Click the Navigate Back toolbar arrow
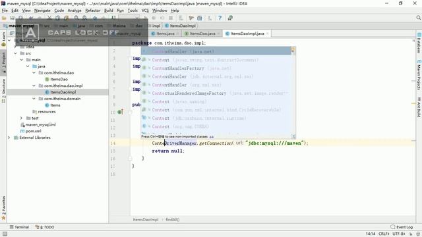This screenshot has width=422, height=237. pos(95,18)
